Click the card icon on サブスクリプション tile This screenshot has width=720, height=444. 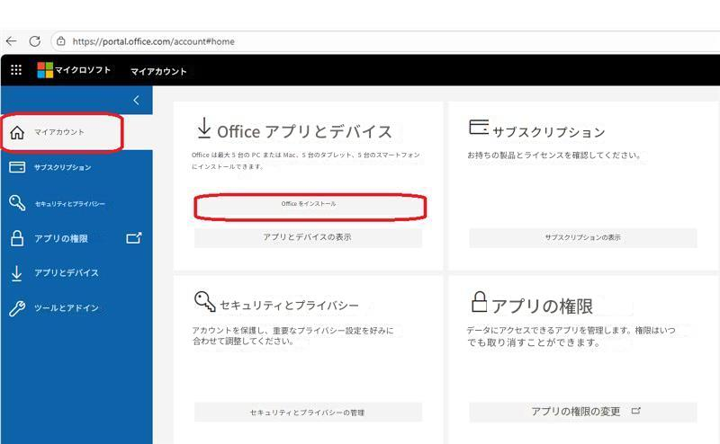(479, 127)
